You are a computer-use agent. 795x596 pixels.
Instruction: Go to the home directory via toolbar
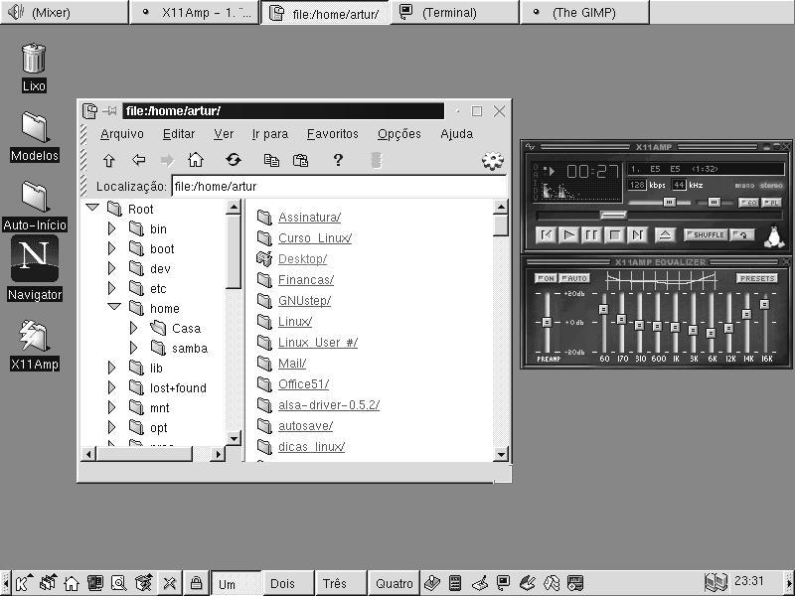(196, 160)
